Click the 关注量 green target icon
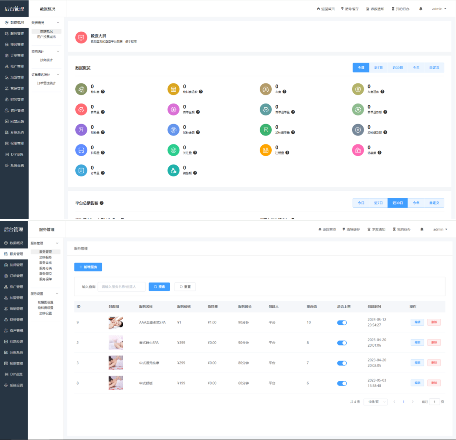The height and width of the screenshot is (440, 456). pos(174,150)
